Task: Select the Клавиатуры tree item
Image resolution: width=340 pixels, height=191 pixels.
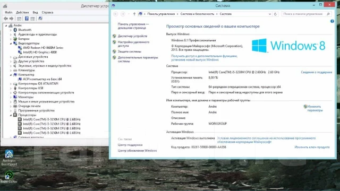Action: coord(26,70)
